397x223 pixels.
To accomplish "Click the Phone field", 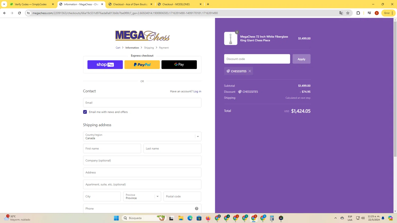I will (x=142, y=208).
